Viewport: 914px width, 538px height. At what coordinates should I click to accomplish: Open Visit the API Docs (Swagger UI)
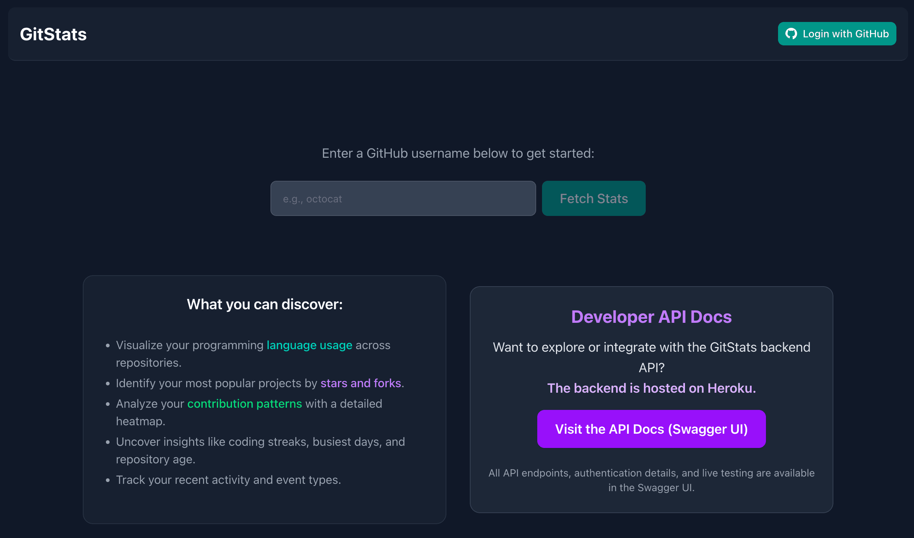651,429
